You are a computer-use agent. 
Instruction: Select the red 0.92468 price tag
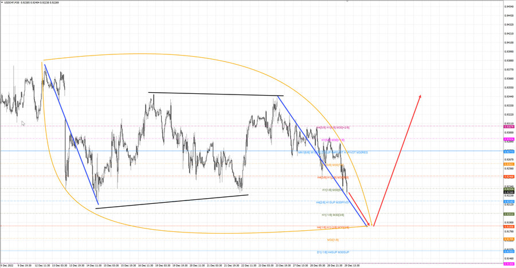pyautogui.click(x=509, y=176)
